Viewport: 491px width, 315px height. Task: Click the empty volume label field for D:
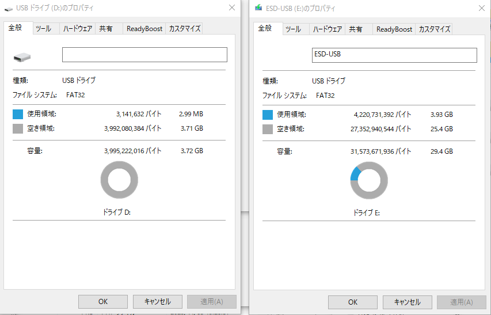(x=144, y=55)
